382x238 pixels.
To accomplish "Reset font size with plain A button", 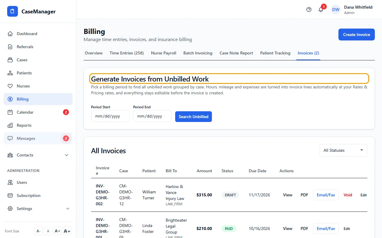I will (48, 231).
